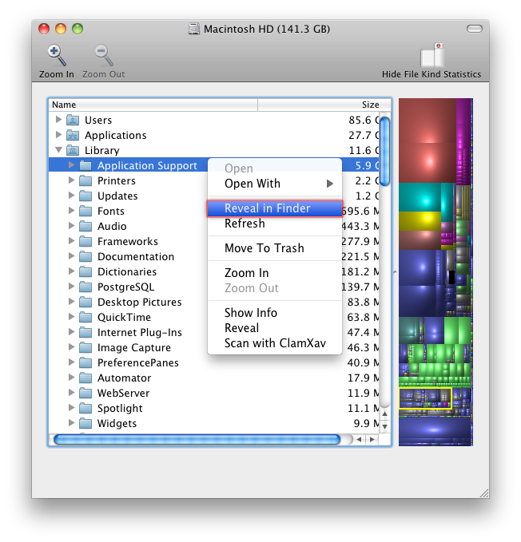Click the window resize grip corner
The width and height of the screenshot is (521, 542).
coord(484,493)
